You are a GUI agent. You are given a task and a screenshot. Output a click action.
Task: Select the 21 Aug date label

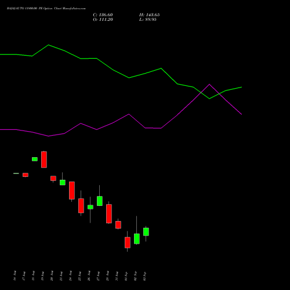[61, 275]
